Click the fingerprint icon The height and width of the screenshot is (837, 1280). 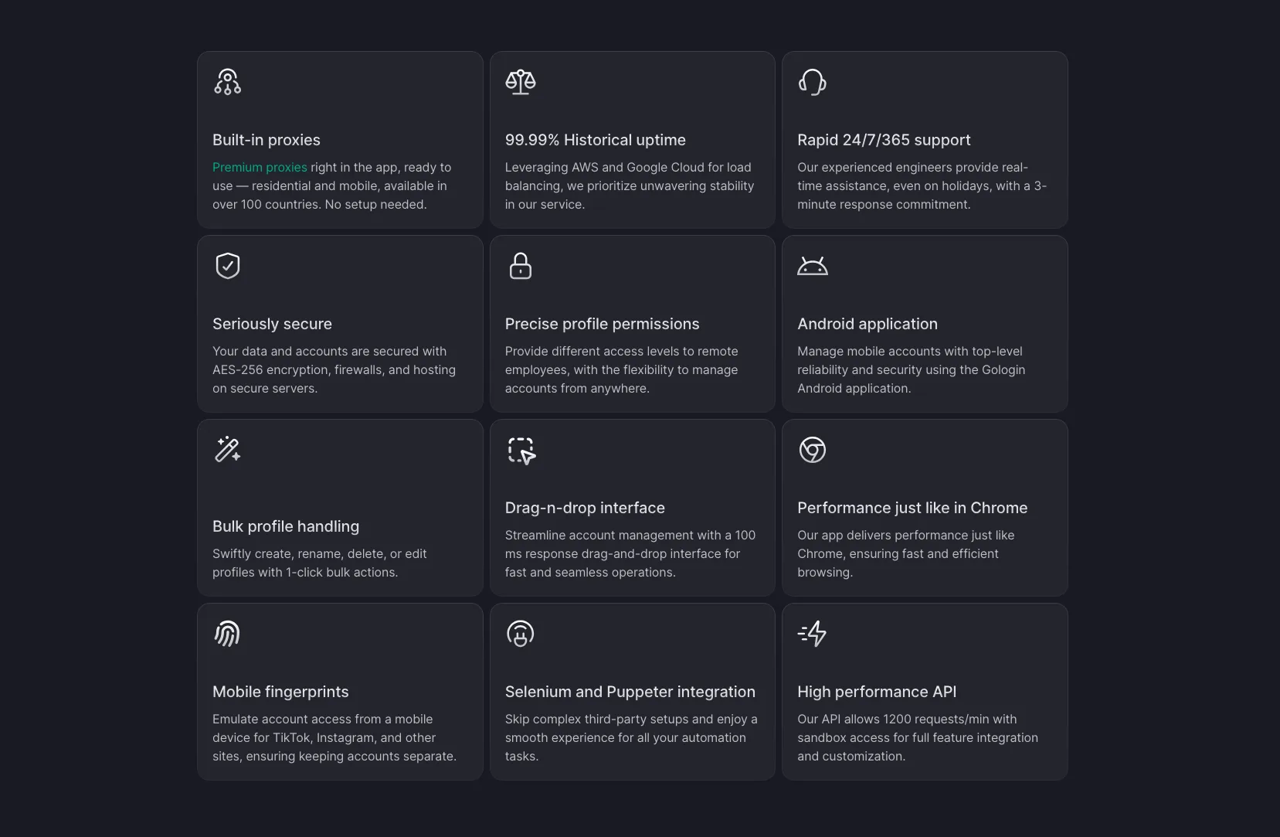[x=227, y=634]
